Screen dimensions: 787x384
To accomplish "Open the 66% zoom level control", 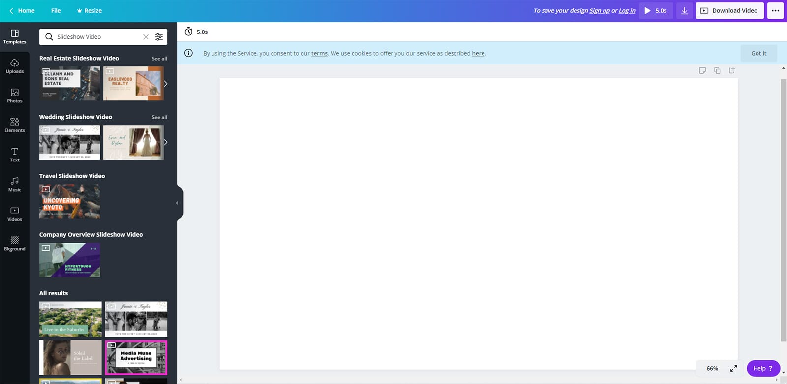I will [x=712, y=368].
